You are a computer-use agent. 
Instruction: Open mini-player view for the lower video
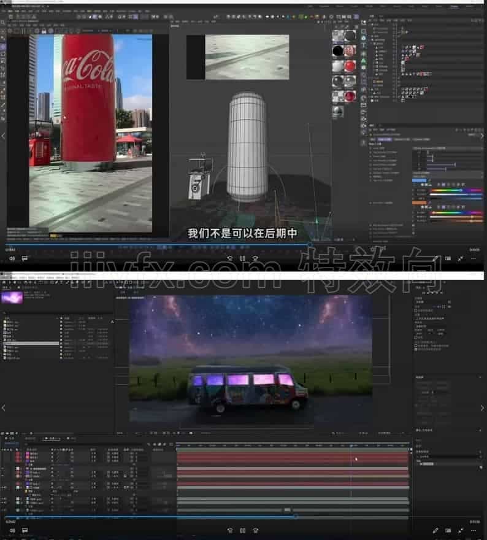pos(448,530)
